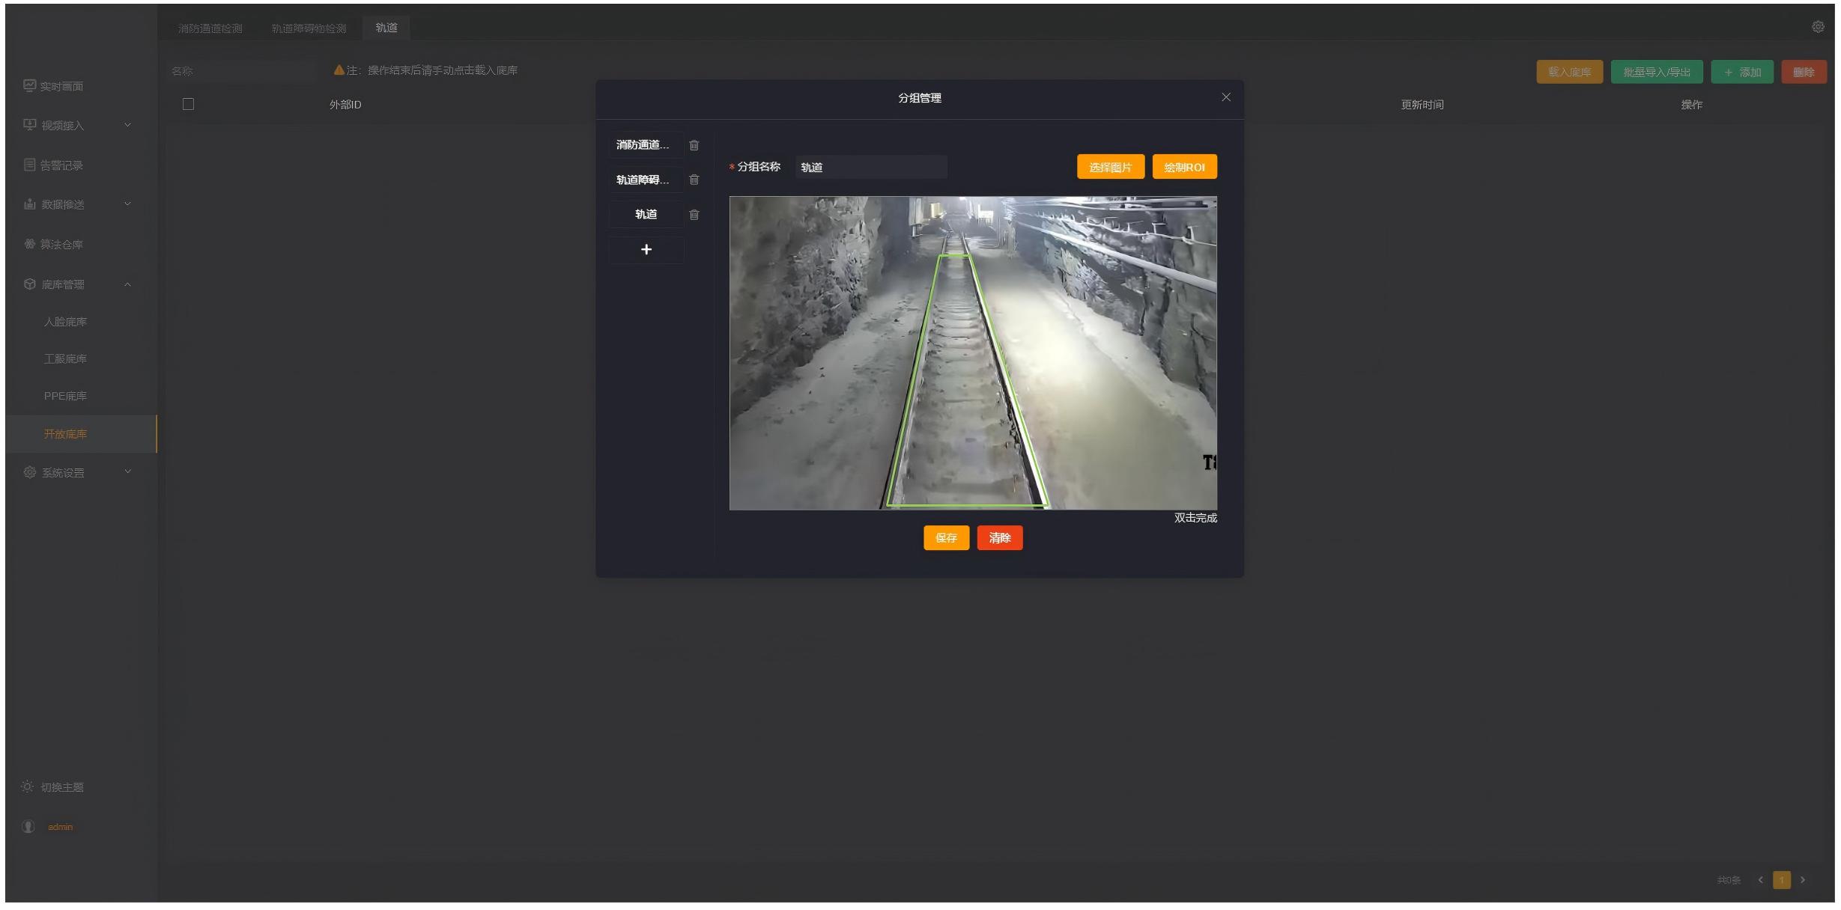
Task: Close the 分组管理 dialog
Action: [1226, 97]
